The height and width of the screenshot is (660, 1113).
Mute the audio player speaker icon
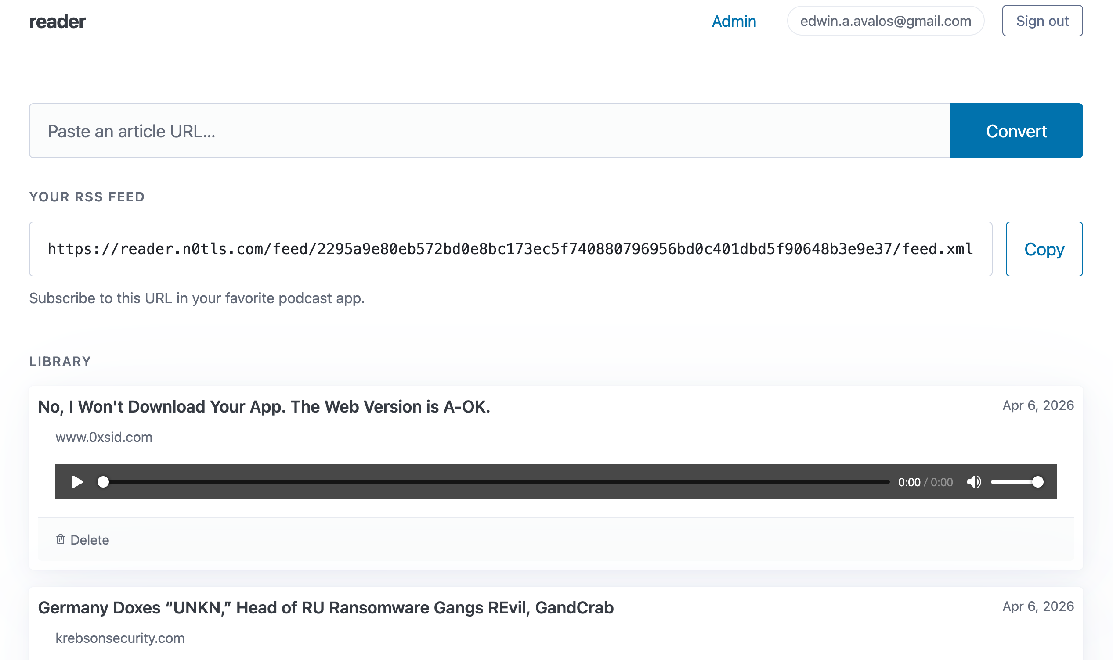pyautogui.click(x=974, y=482)
